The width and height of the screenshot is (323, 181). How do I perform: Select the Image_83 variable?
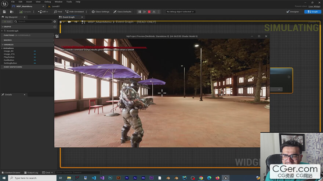pyautogui.click(x=8, y=51)
